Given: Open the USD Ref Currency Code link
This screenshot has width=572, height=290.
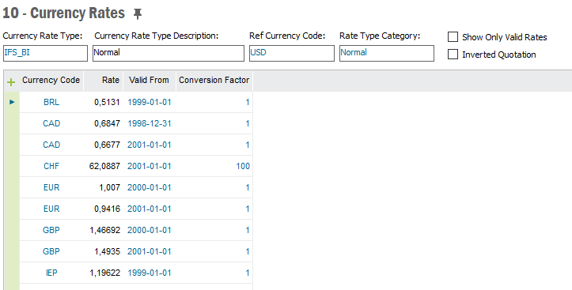Looking at the screenshot, I should coord(258,52).
